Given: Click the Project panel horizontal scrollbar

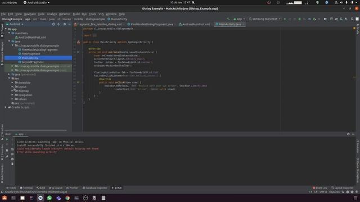Looking at the screenshot, I should coord(35,131).
